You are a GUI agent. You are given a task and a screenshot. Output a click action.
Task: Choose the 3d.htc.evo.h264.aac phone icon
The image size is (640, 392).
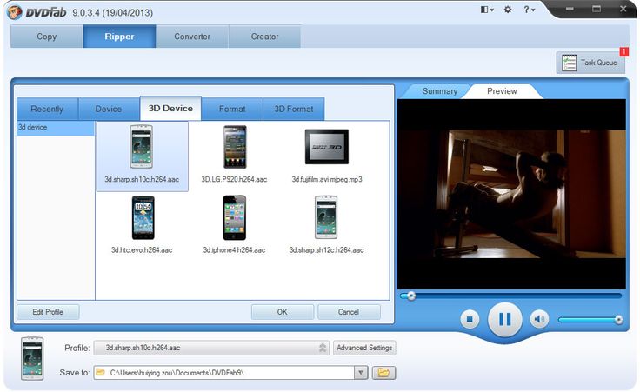coord(143,217)
